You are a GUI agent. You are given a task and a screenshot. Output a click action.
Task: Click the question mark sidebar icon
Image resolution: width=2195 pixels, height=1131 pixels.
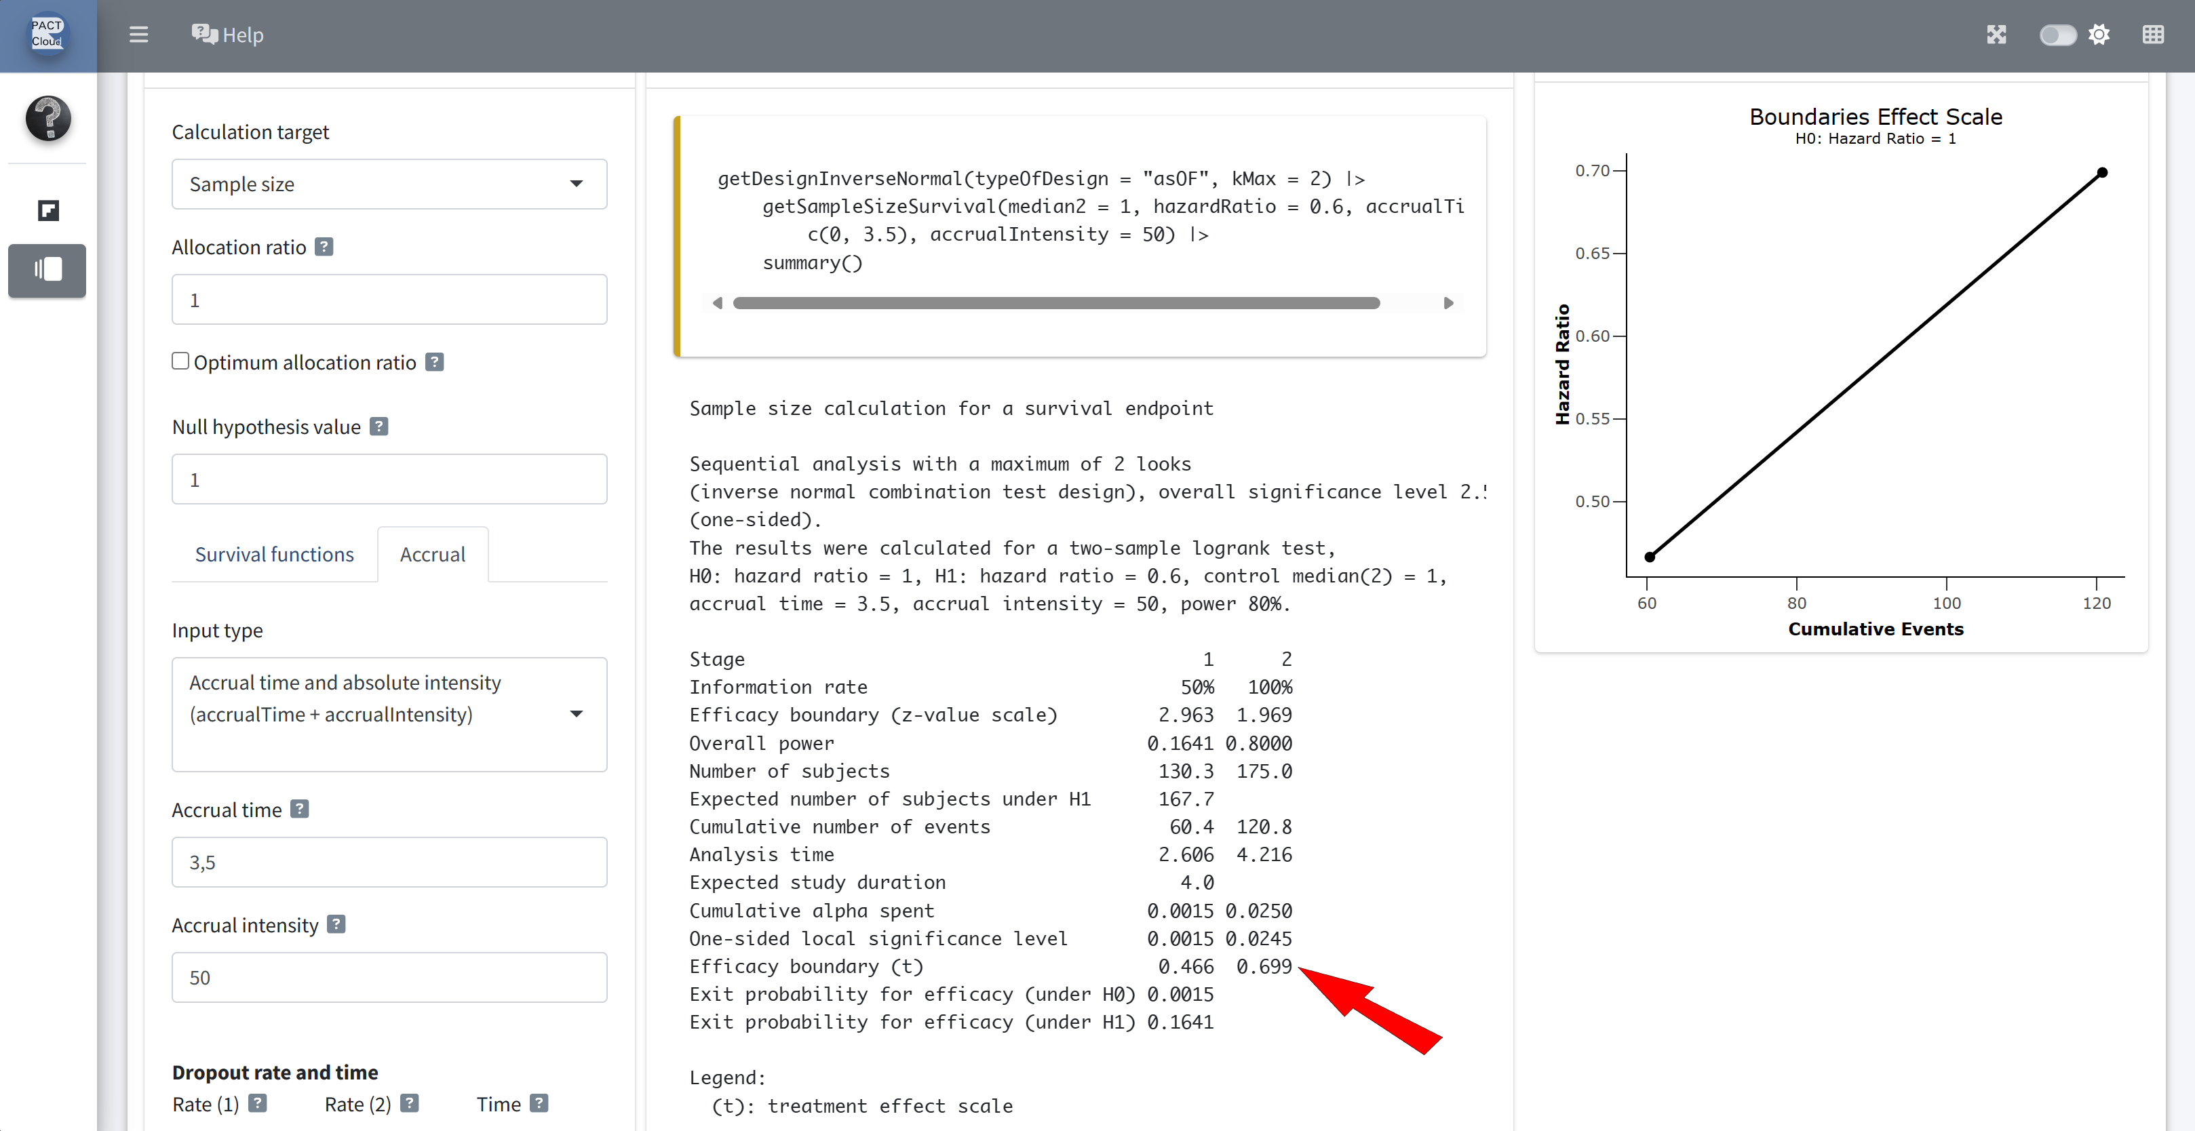pyautogui.click(x=47, y=119)
